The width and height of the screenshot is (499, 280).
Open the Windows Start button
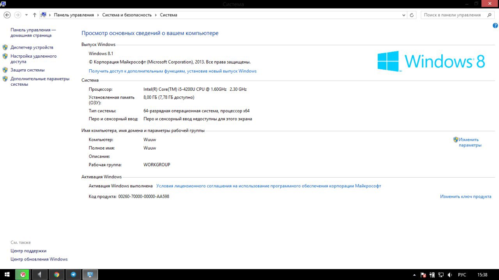(x=7, y=275)
